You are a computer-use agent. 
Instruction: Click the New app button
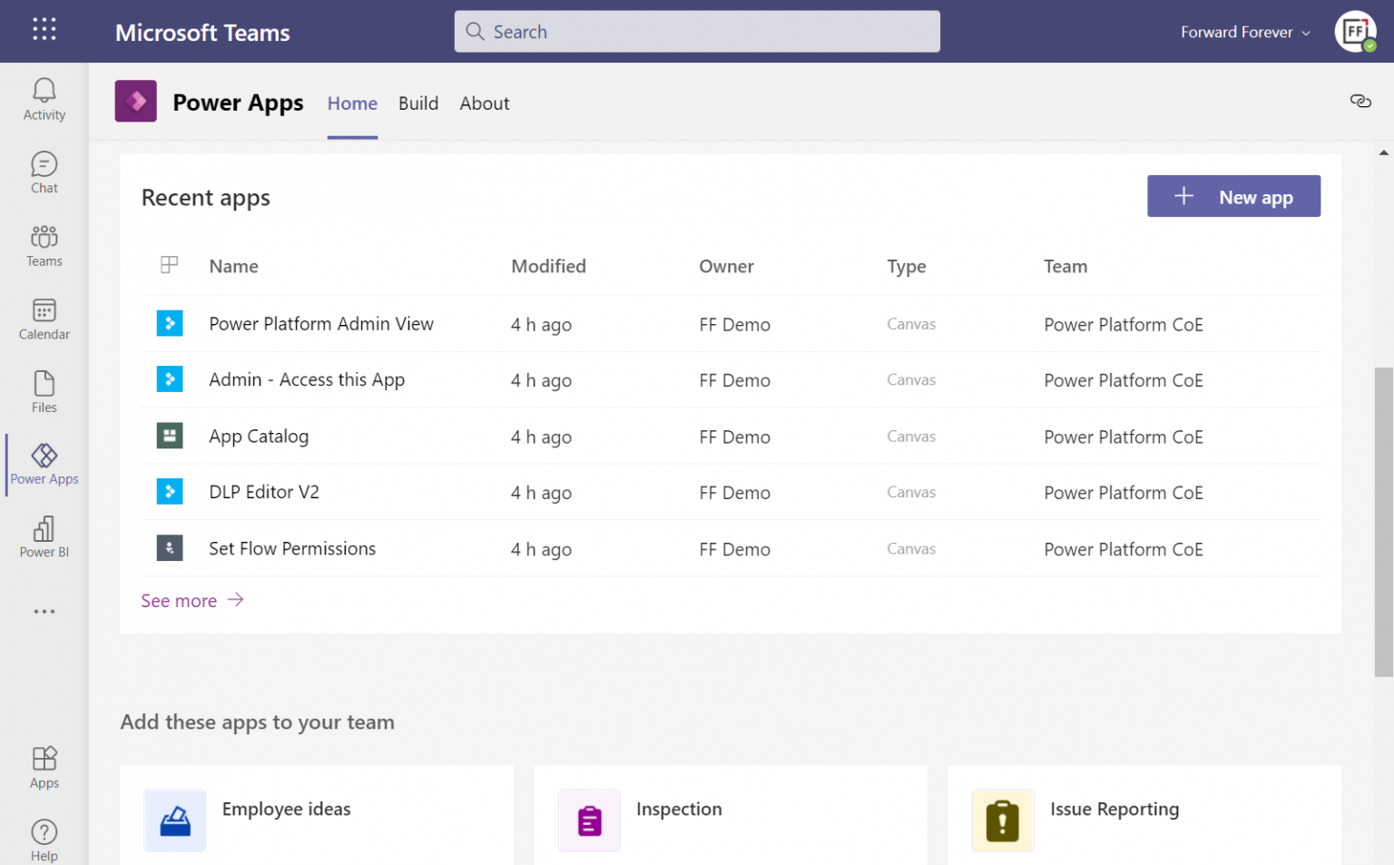(x=1232, y=196)
